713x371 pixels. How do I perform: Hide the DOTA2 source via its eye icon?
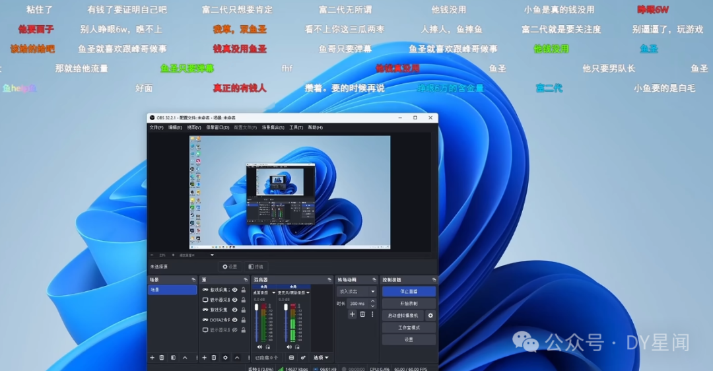click(x=234, y=320)
